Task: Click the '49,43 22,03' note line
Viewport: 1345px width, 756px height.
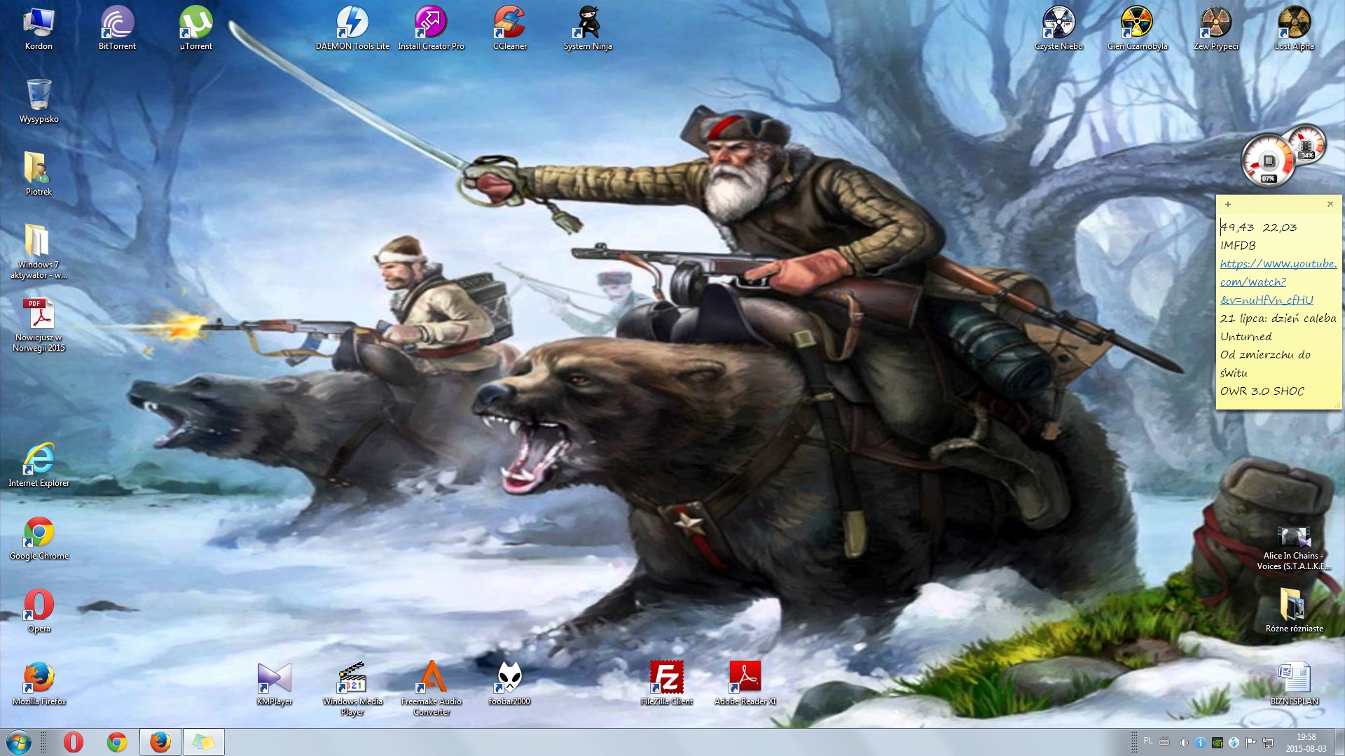Action: [1258, 227]
